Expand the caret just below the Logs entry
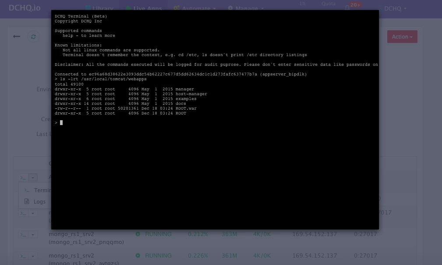 [33, 213]
